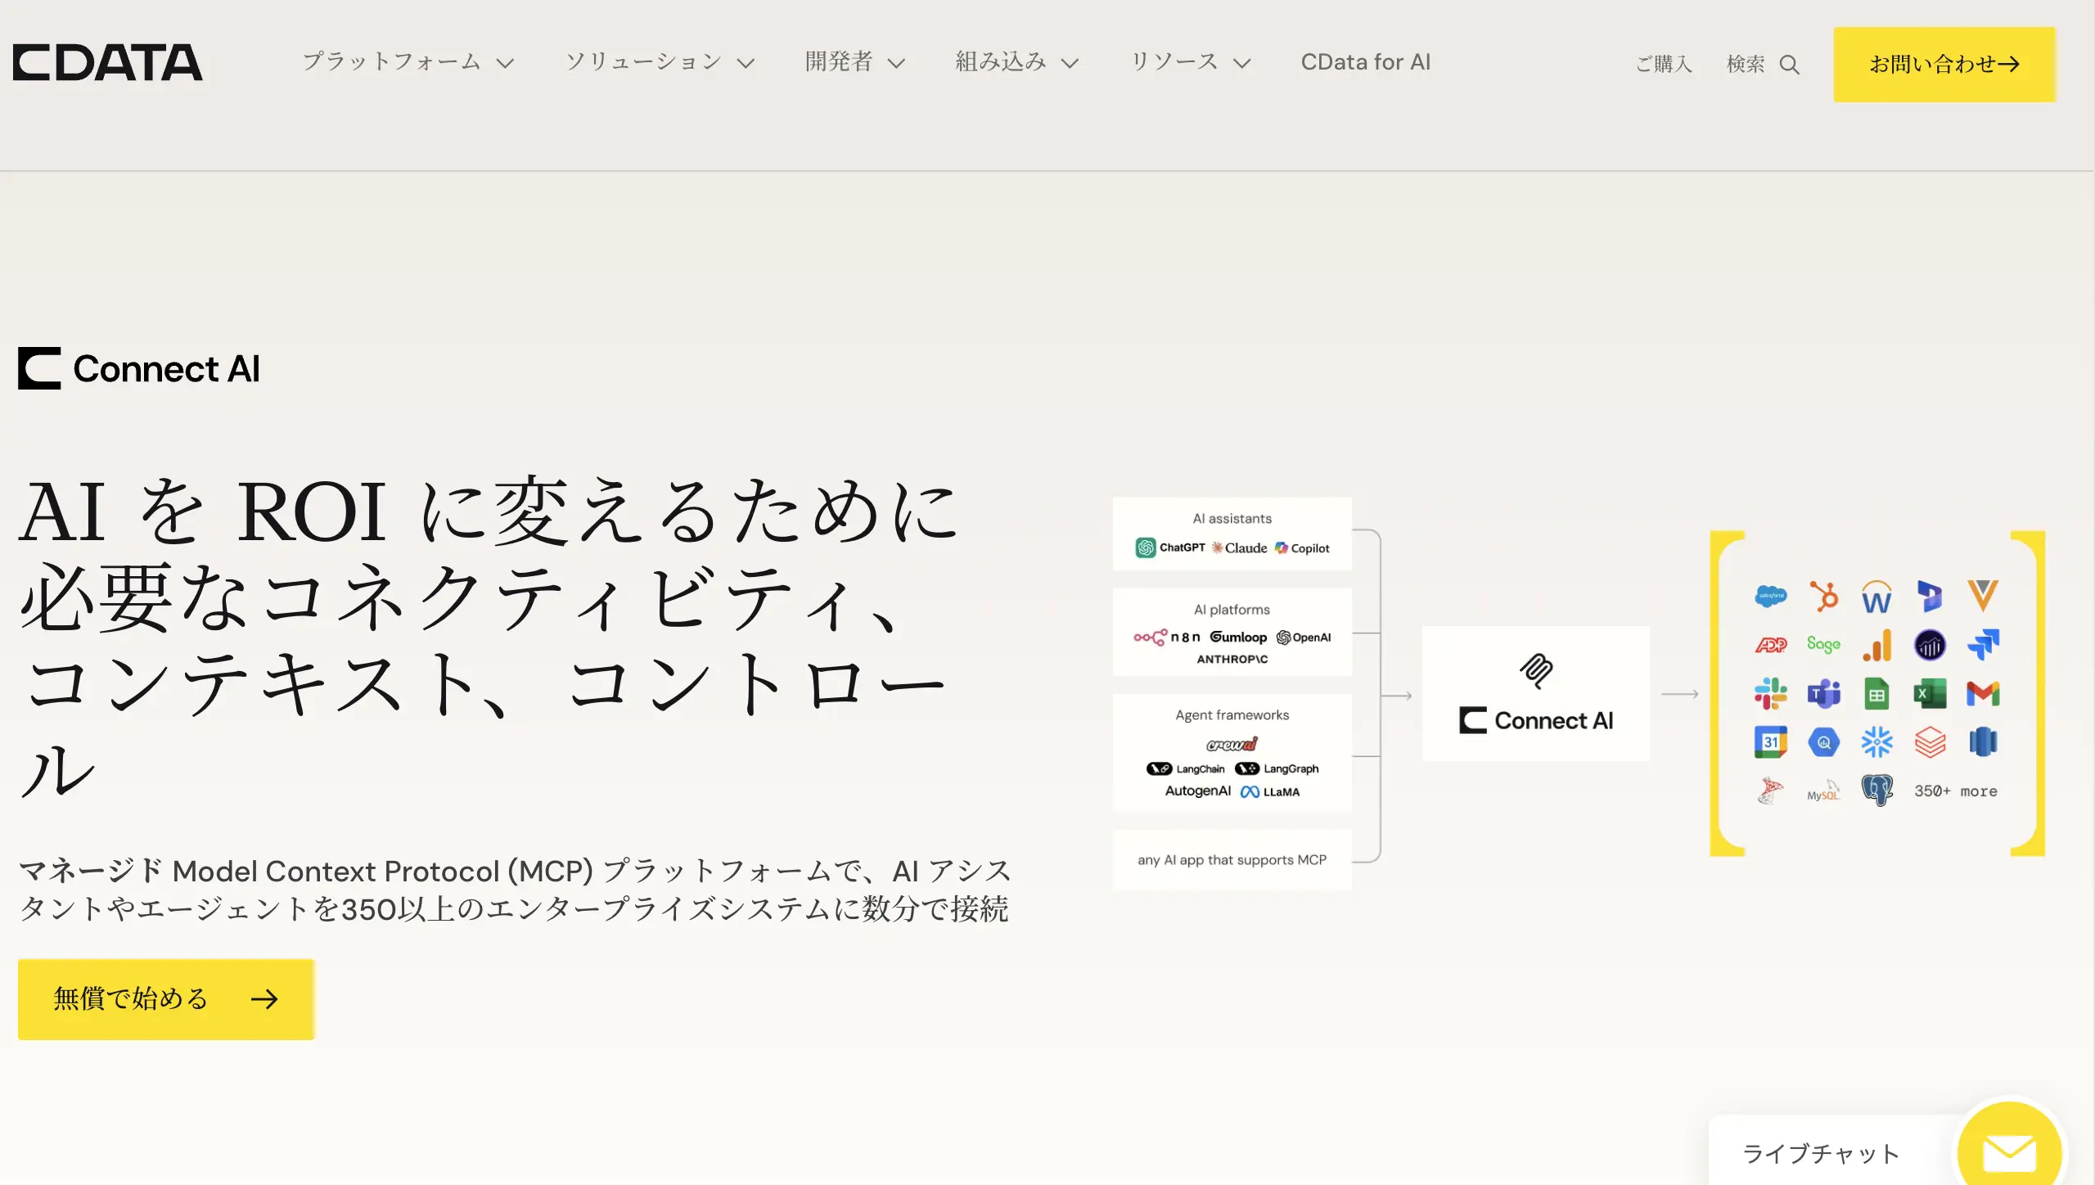Click the Snowflake icon
Viewport: 2095px width, 1185px height.
pos(1876,742)
